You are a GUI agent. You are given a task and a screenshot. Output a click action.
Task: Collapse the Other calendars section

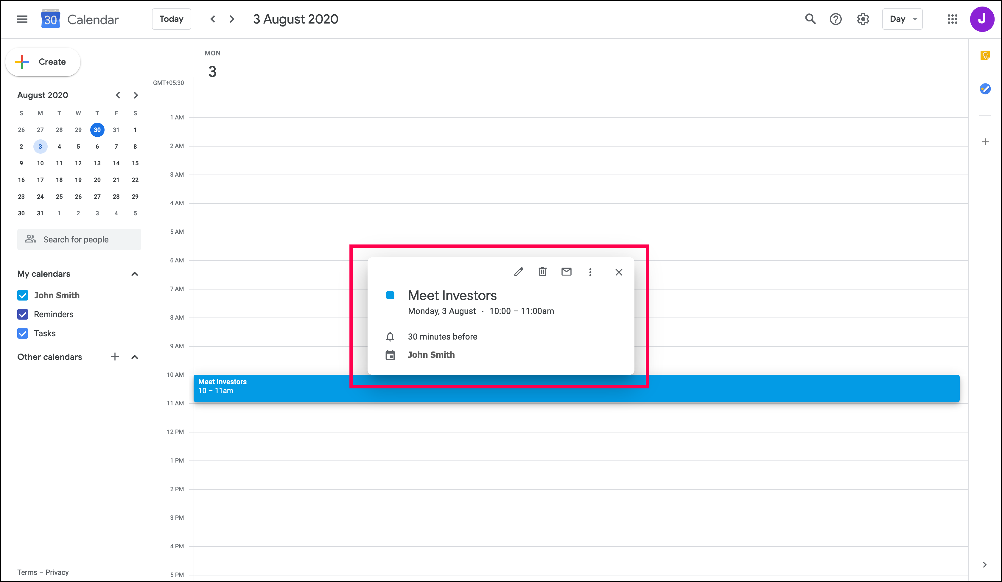[134, 357]
